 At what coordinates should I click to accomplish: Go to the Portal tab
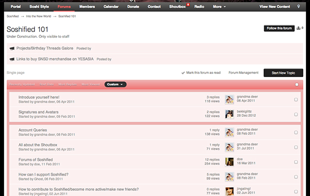point(16,7)
